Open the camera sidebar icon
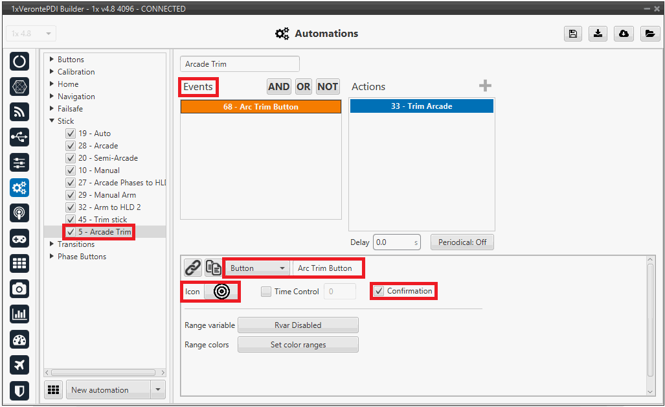 coord(19,289)
